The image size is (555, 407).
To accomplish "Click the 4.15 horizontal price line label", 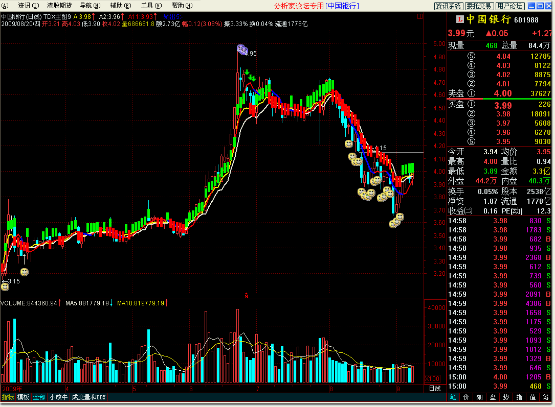I will coord(381,148).
